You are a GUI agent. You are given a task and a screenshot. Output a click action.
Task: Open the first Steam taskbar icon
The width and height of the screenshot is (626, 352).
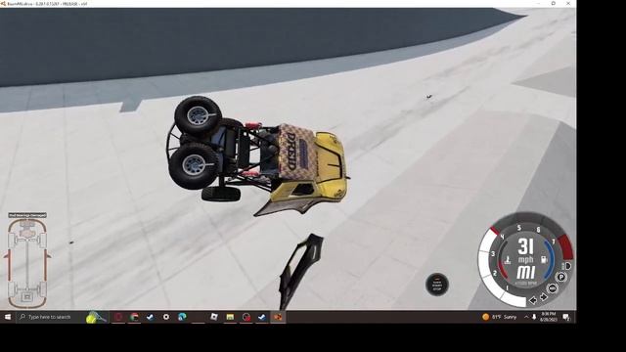(x=150, y=317)
